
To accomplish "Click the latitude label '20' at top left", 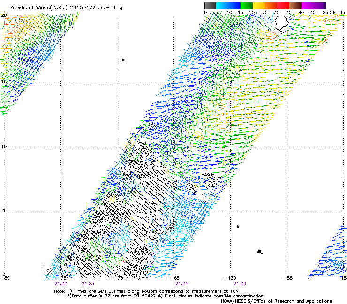I will click(4, 15).
